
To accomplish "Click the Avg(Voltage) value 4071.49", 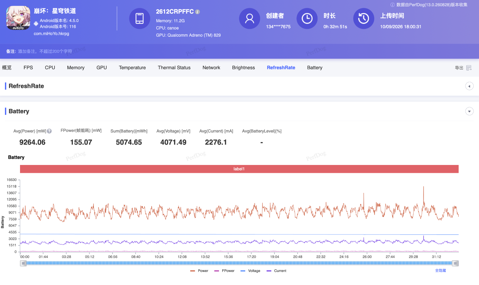I will point(173,142).
